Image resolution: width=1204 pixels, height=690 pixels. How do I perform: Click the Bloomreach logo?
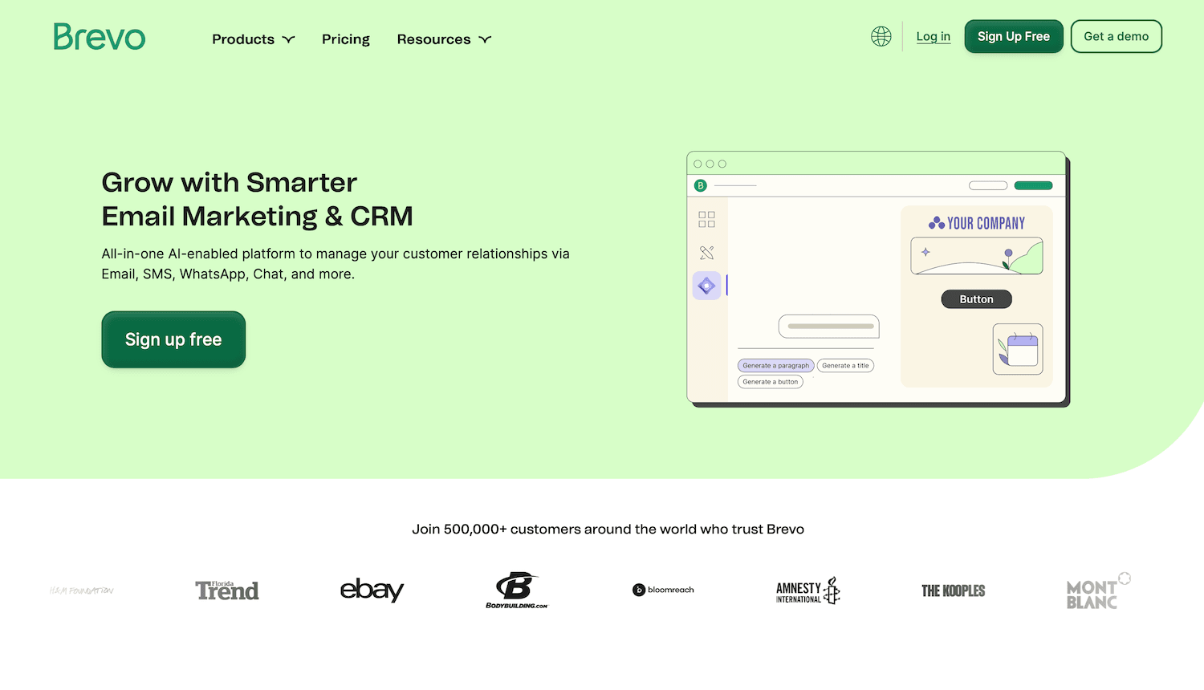coord(663,591)
